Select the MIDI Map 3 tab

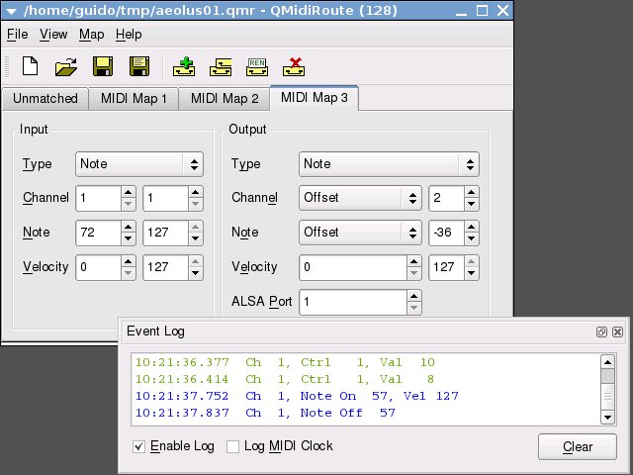tap(315, 97)
